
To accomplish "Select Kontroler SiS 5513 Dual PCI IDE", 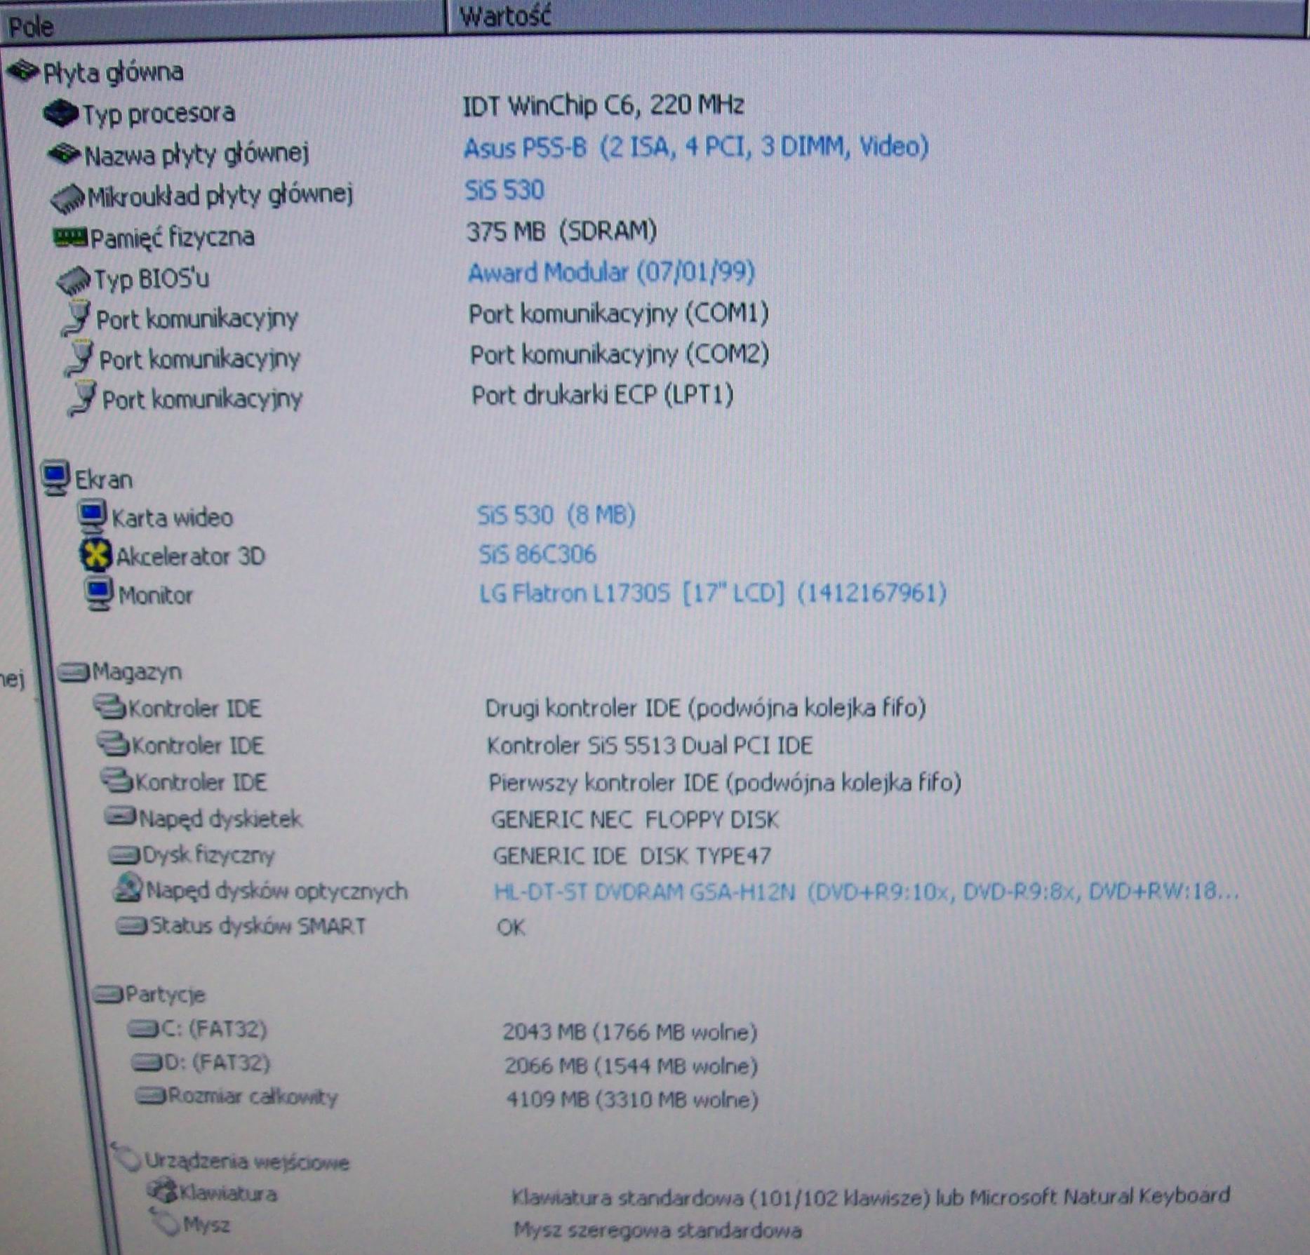I will (x=650, y=745).
